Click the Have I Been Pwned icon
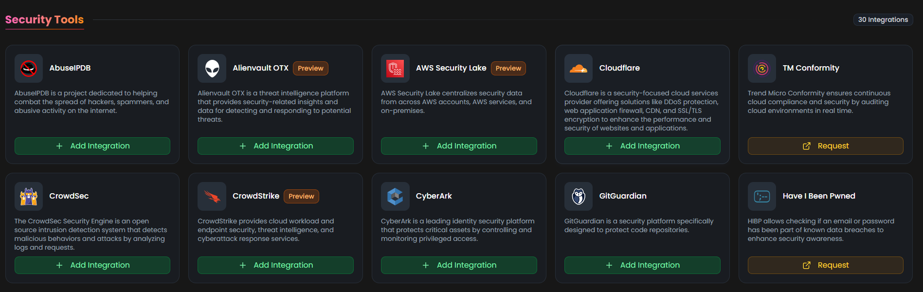Screen dimensions: 923x292 [x=762, y=197]
